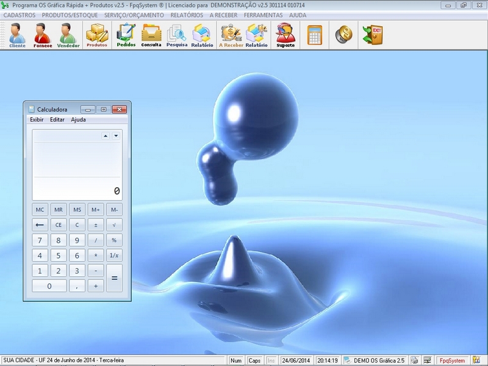Click the DEMO OS Gráfica 2.5 status text
The width and height of the screenshot is (488, 366).
tap(379, 361)
